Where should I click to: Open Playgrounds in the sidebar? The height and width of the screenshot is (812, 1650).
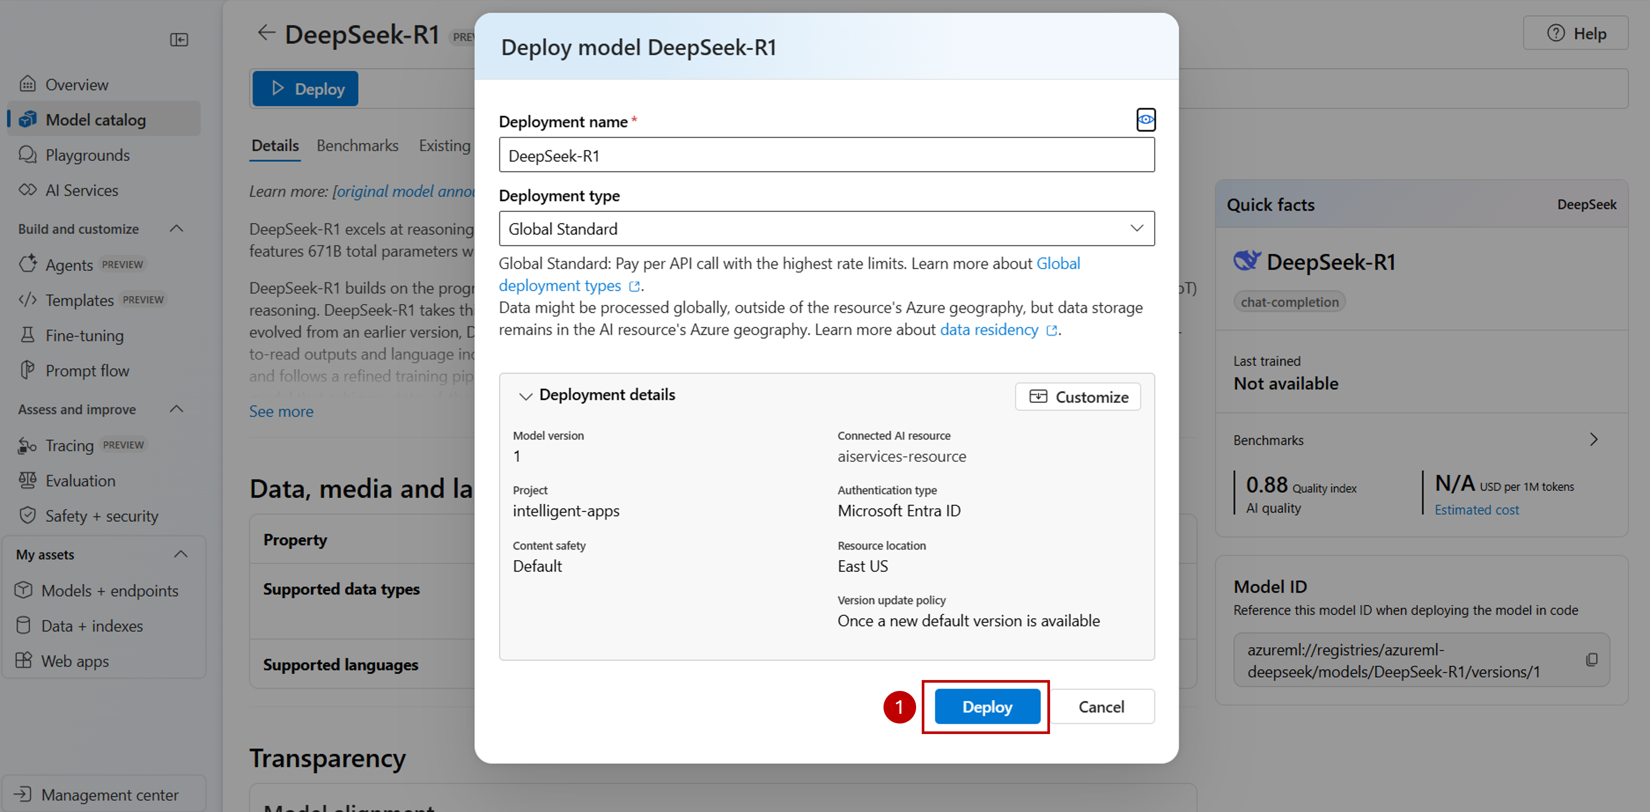[87, 155]
